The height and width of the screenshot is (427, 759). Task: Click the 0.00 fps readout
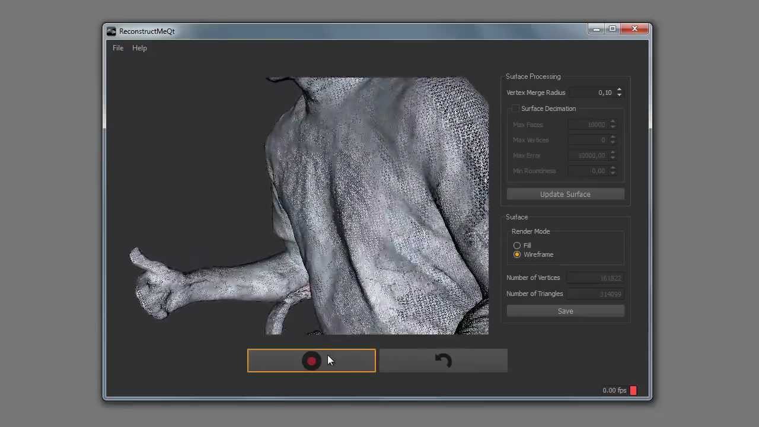point(614,390)
